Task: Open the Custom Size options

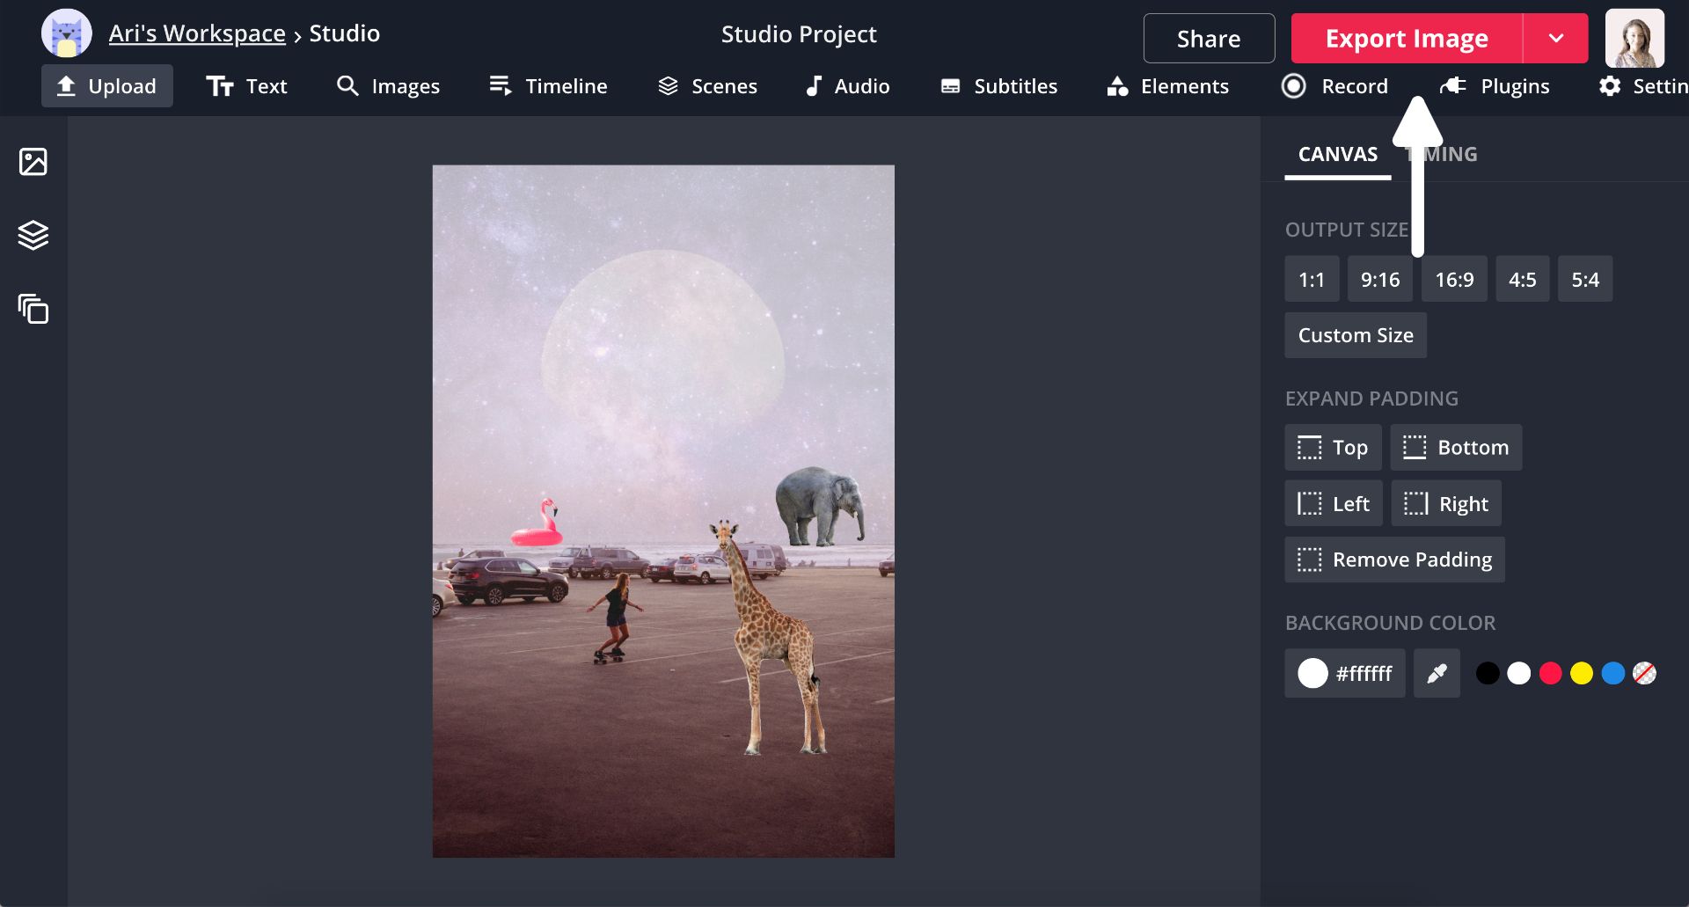Action: pyautogui.click(x=1355, y=335)
